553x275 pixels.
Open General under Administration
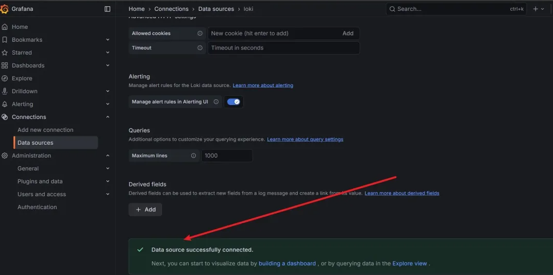28,168
